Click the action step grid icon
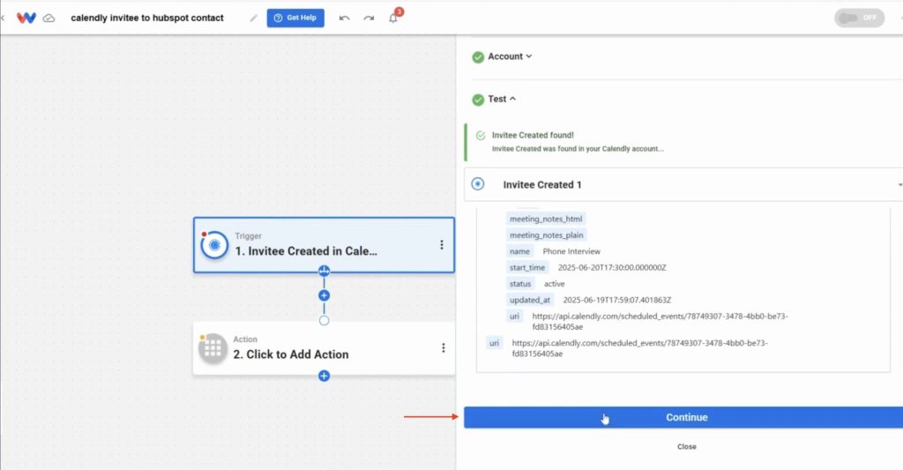This screenshot has width=903, height=470. pos(213,348)
